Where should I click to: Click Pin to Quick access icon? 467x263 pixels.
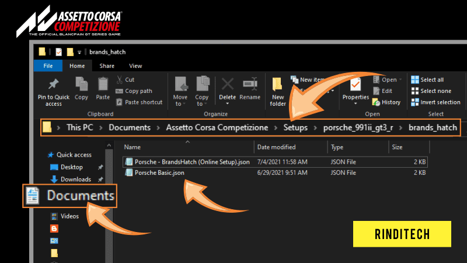point(54,84)
